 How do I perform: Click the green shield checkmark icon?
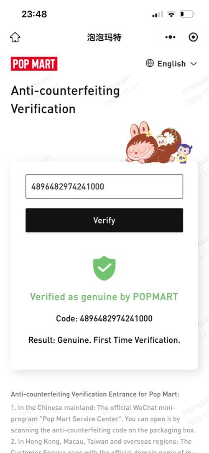point(104,268)
